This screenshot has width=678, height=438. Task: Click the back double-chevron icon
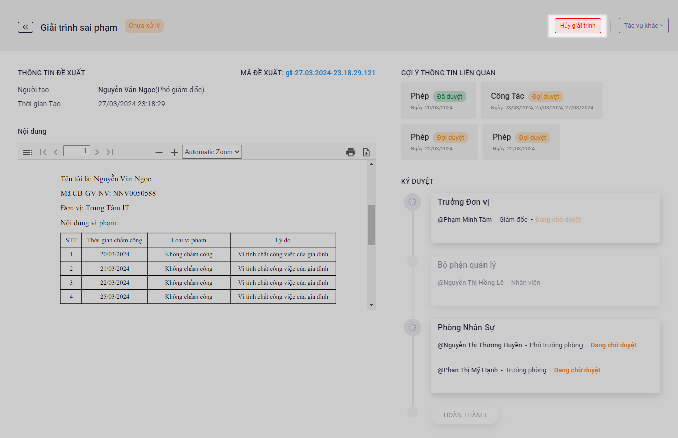[25, 27]
